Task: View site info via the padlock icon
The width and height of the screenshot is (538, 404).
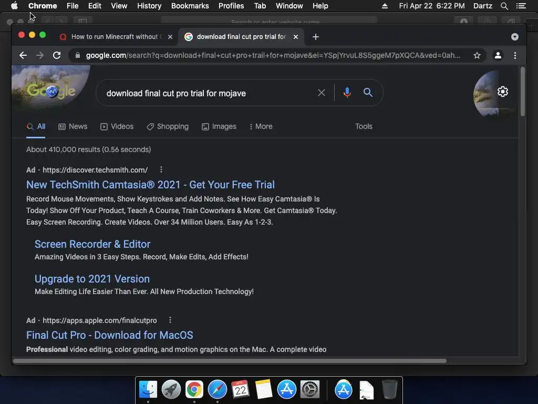Action: 78,55
